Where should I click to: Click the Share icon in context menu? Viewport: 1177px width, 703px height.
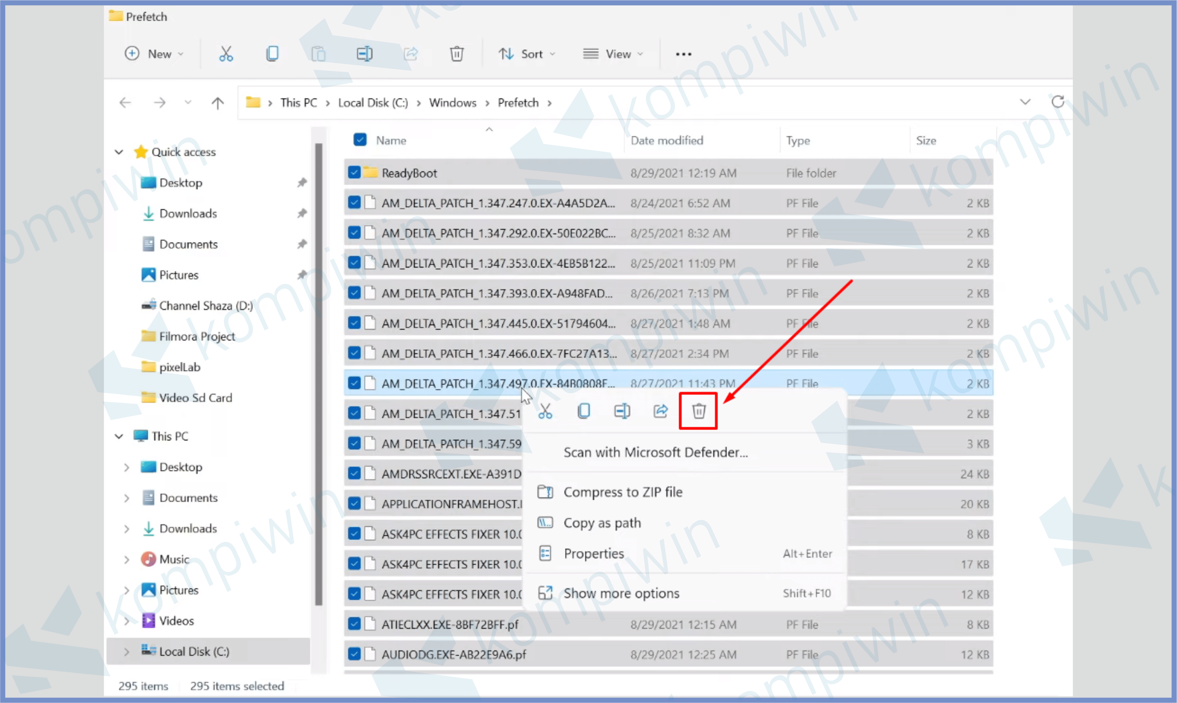(x=660, y=411)
